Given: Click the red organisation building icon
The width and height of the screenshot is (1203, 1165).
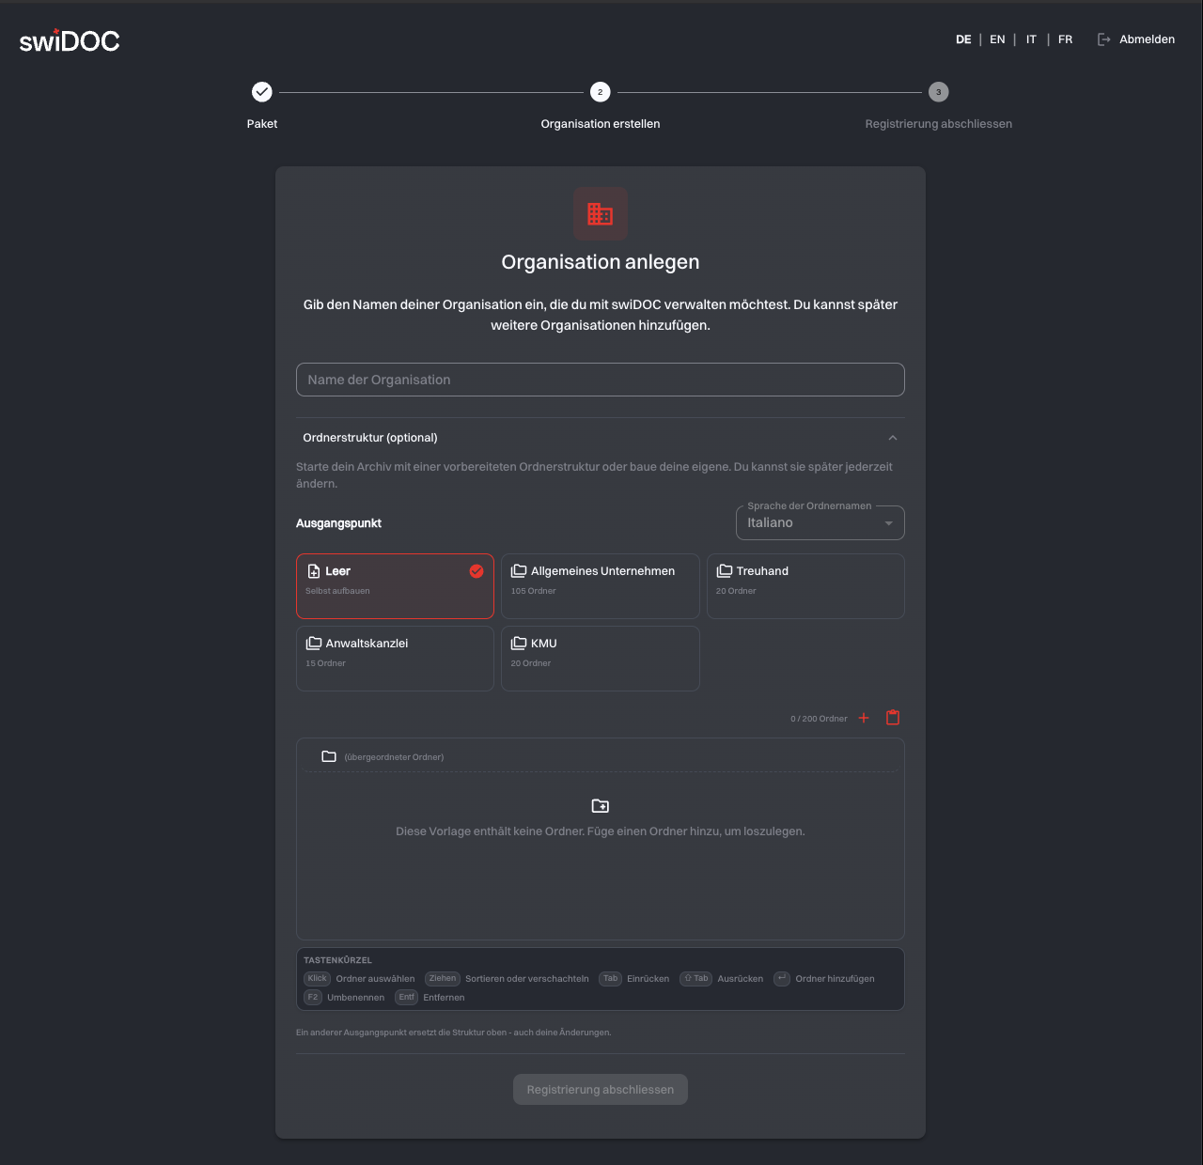Looking at the screenshot, I should [601, 214].
